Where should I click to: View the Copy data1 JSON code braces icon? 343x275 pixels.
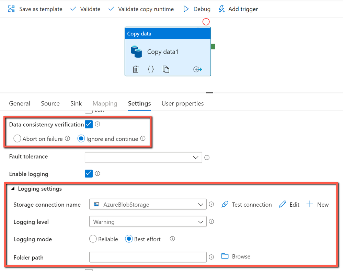(x=151, y=69)
